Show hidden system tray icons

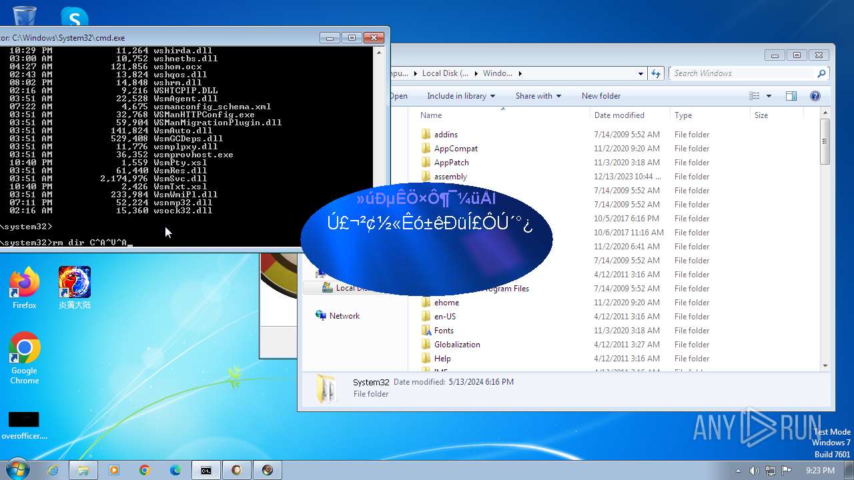click(x=738, y=471)
